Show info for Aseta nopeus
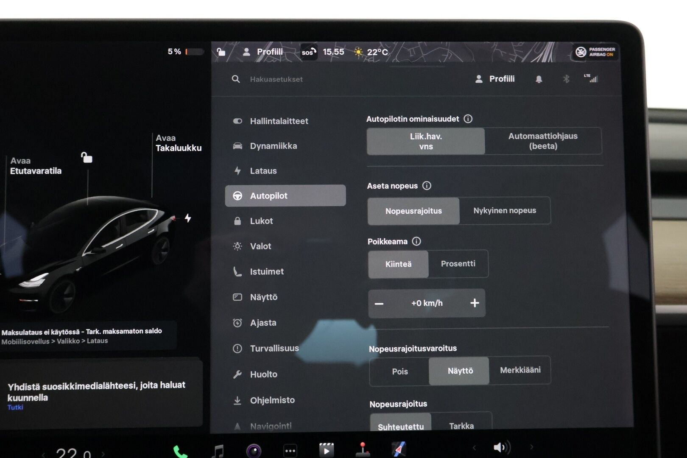Viewport: 687px width, 458px height. [x=427, y=185]
